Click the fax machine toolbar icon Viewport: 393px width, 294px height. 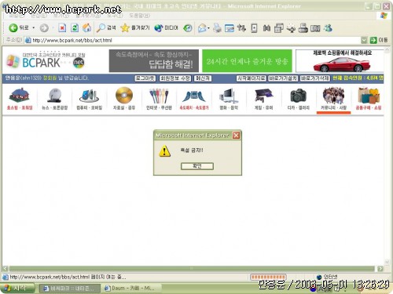303,28
